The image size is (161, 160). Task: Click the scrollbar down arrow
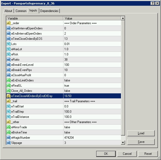coord(123,143)
